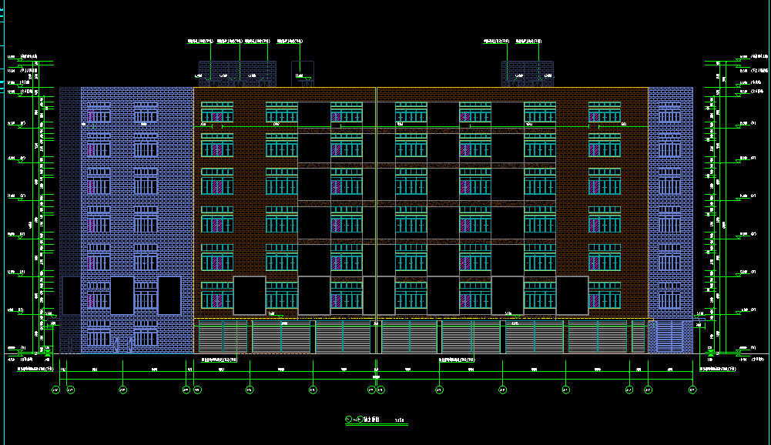This screenshot has width=771, height=445.
Task: Click the top elevation marker on right side
Action: coord(742,57)
